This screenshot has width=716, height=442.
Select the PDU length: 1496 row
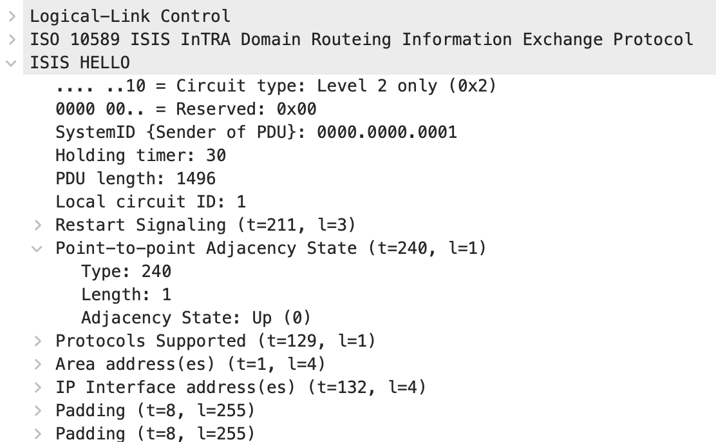[136, 178]
